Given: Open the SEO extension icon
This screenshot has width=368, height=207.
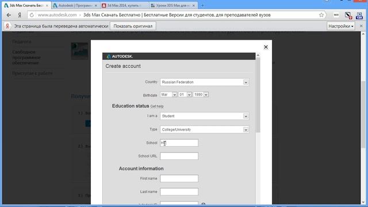Looking at the screenshot, I should (x=336, y=15).
